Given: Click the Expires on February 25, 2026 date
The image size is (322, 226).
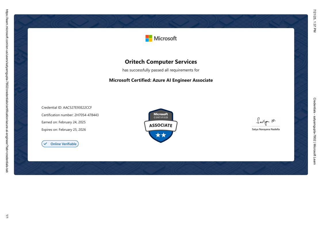Looking at the screenshot, I should [x=64, y=130].
